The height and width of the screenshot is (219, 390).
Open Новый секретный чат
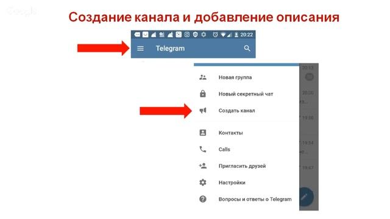coord(246,94)
